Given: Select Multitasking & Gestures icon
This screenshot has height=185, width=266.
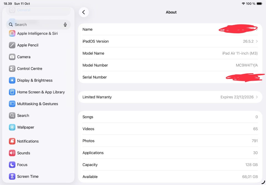Looking at the screenshot, I should pos(12,104).
